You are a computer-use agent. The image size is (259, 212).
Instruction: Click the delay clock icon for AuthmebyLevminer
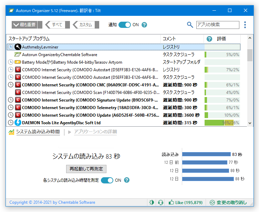click(x=11, y=47)
